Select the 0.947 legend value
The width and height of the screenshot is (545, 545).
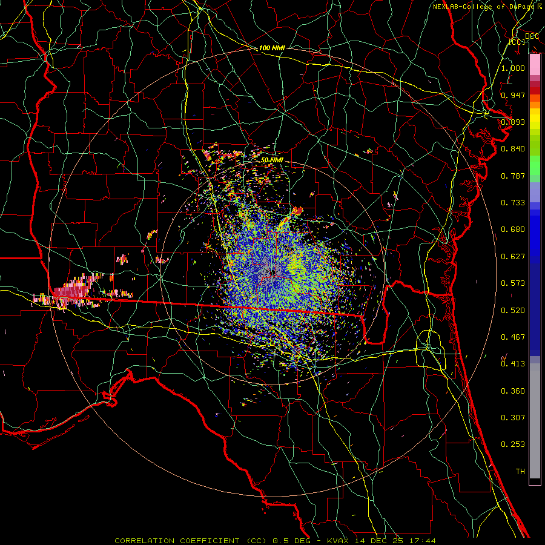(x=513, y=95)
